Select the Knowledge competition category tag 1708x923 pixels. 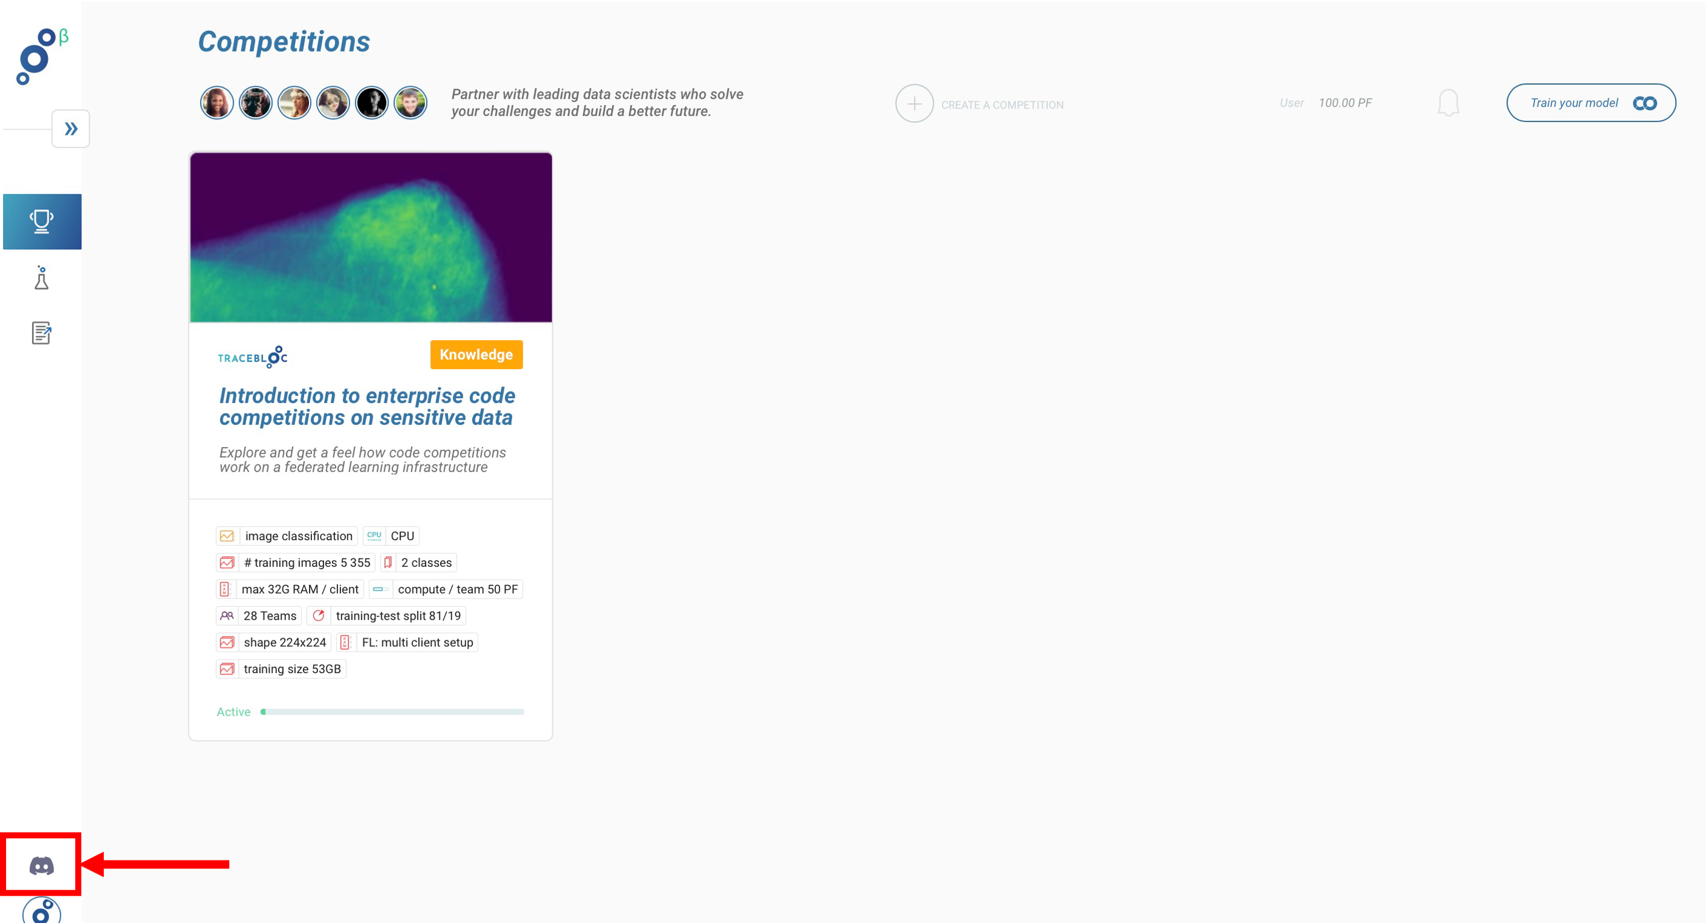tap(477, 354)
